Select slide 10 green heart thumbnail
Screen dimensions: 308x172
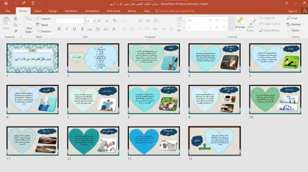click(275, 100)
